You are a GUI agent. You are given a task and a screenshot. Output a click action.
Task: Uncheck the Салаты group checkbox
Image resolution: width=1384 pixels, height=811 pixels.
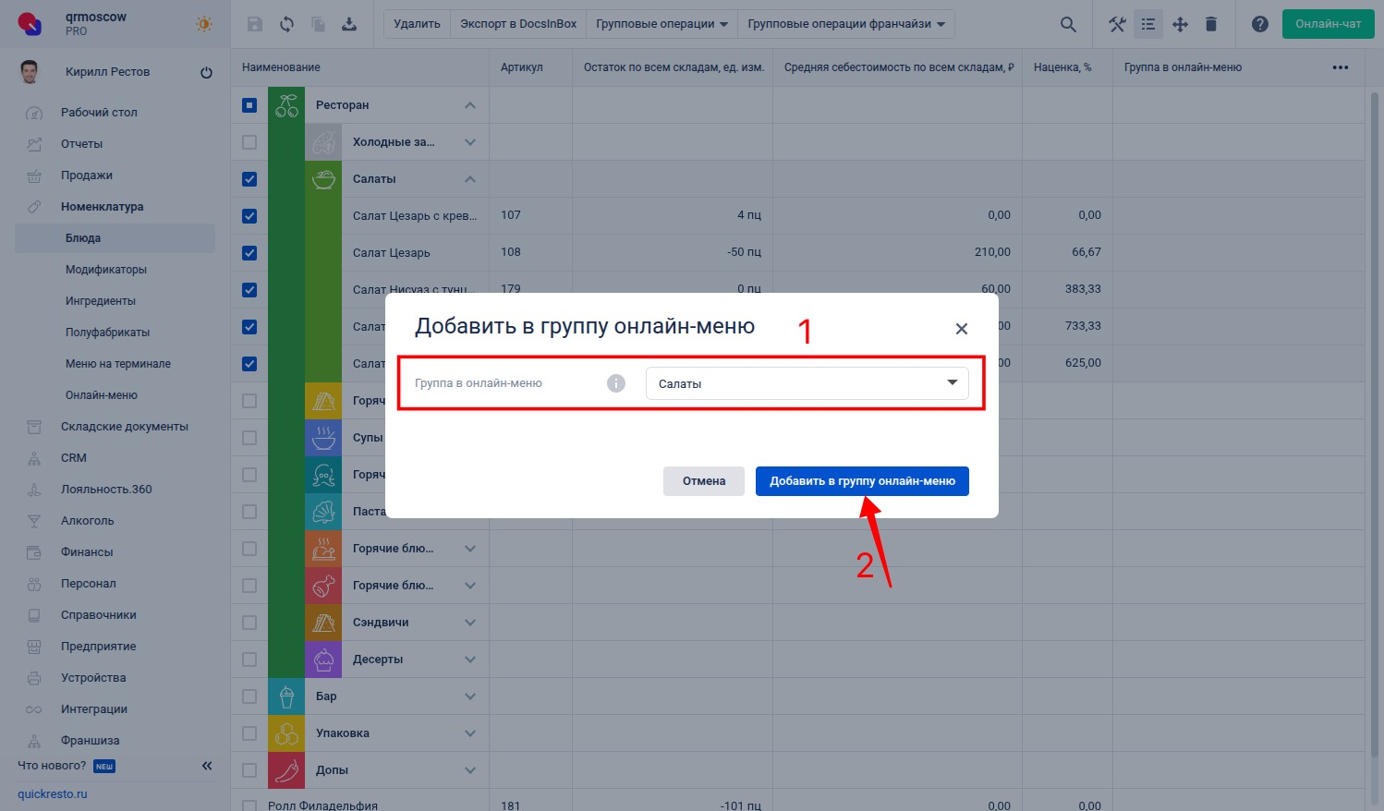[x=249, y=179]
